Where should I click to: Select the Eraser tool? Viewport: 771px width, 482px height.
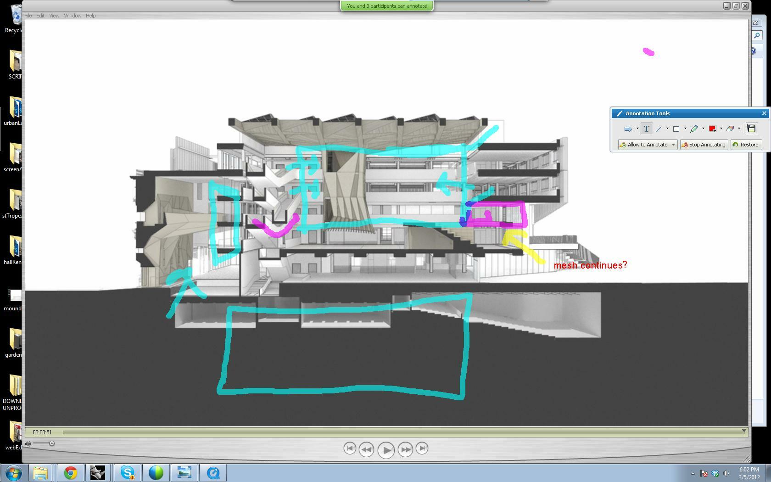pyautogui.click(x=730, y=129)
